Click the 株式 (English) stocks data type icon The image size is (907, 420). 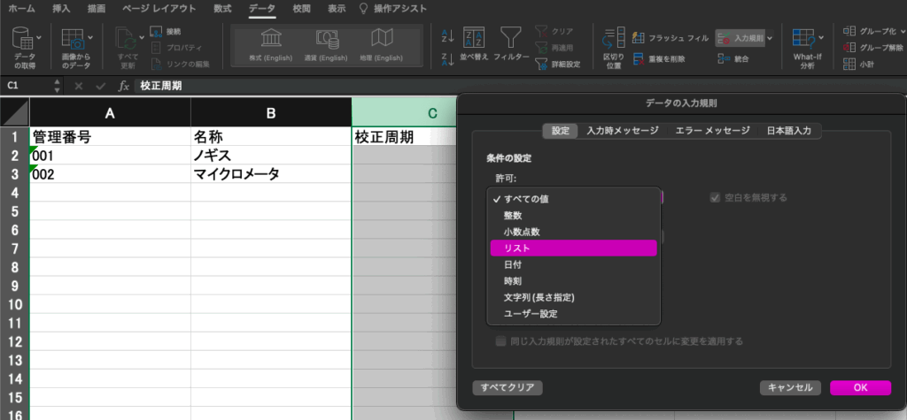[271, 39]
